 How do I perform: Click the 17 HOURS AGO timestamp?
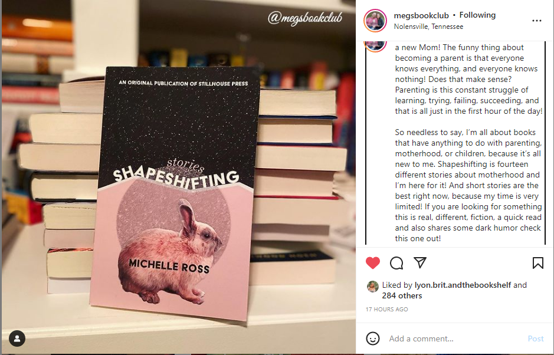pos(386,310)
